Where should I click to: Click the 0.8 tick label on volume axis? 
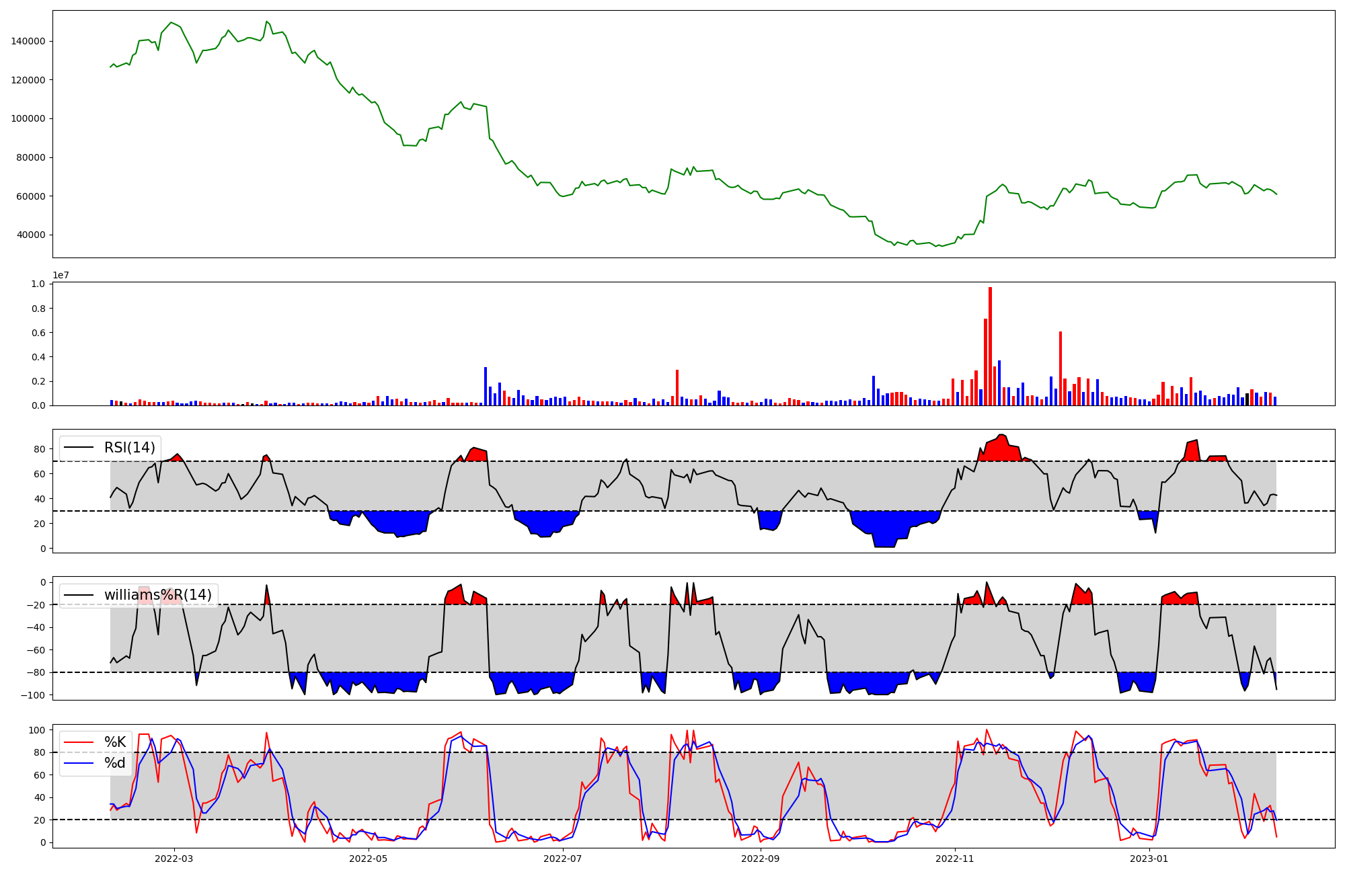[x=38, y=309]
